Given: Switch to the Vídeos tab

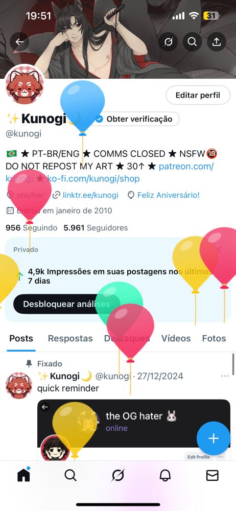Looking at the screenshot, I should pyautogui.click(x=176, y=338).
